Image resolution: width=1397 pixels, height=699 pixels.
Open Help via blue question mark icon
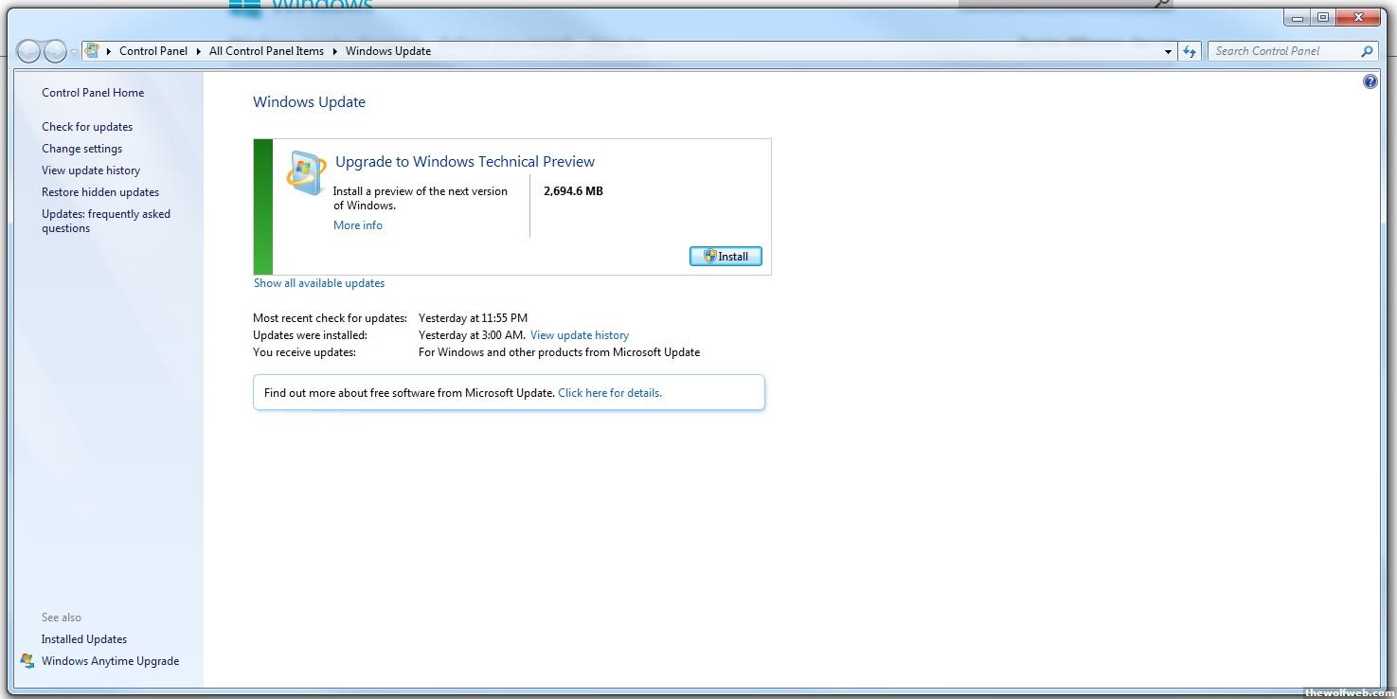click(x=1370, y=82)
